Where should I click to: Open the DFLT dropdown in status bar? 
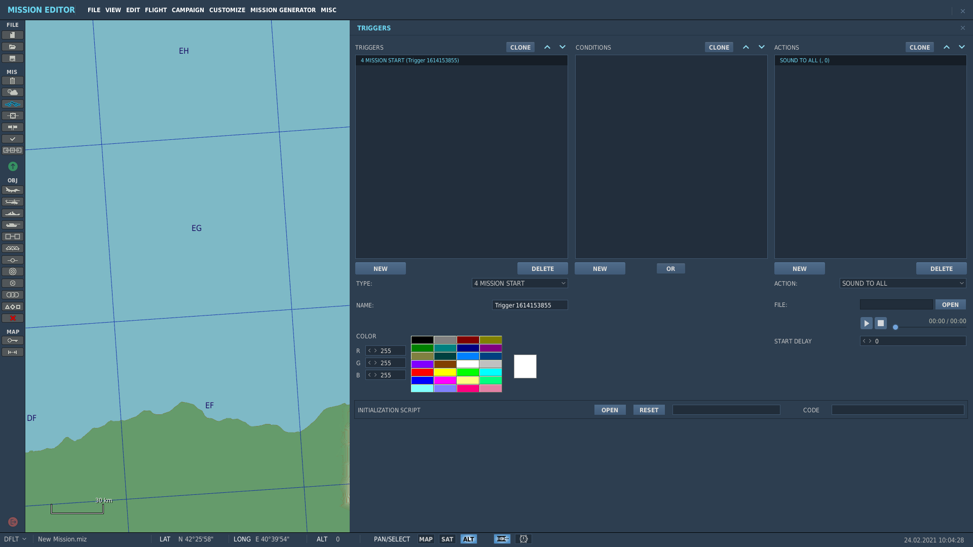15,539
